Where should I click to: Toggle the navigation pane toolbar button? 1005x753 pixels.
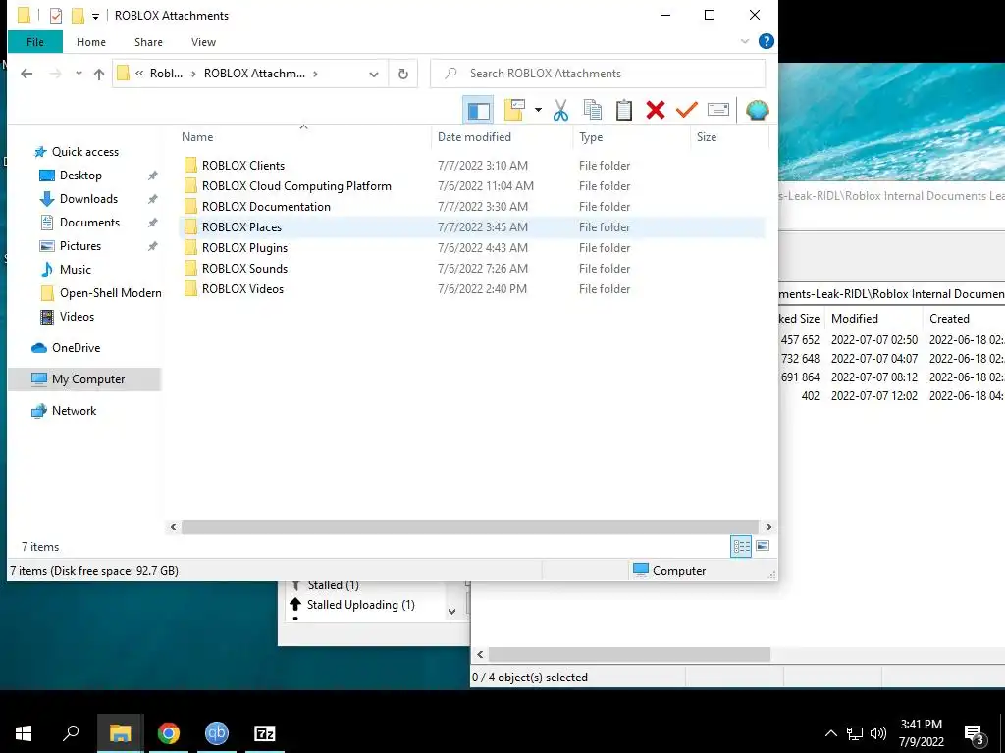click(x=478, y=110)
